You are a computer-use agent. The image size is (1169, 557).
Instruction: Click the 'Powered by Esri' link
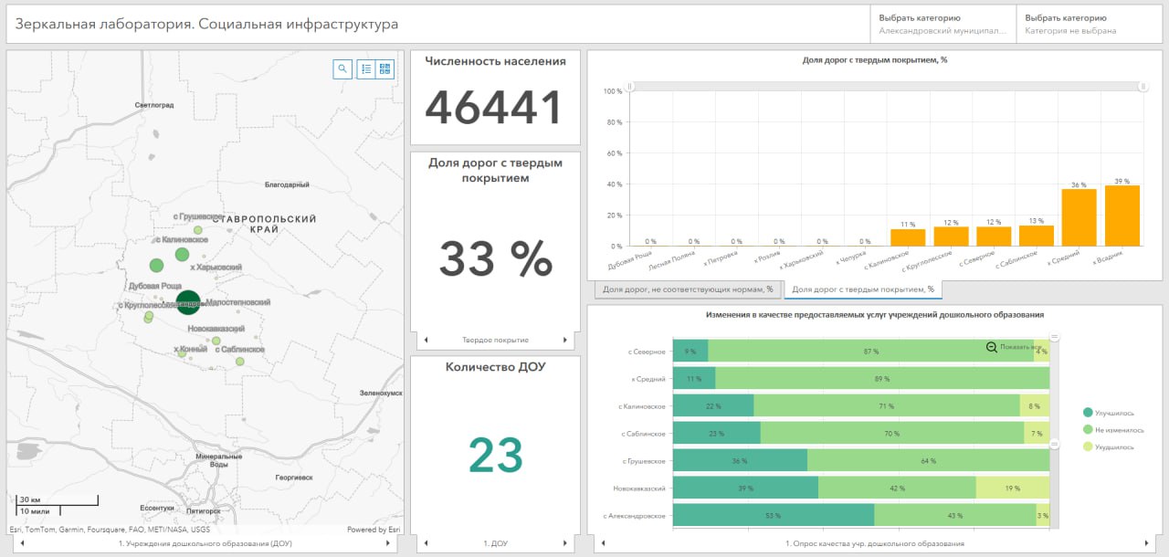pyautogui.click(x=373, y=530)
